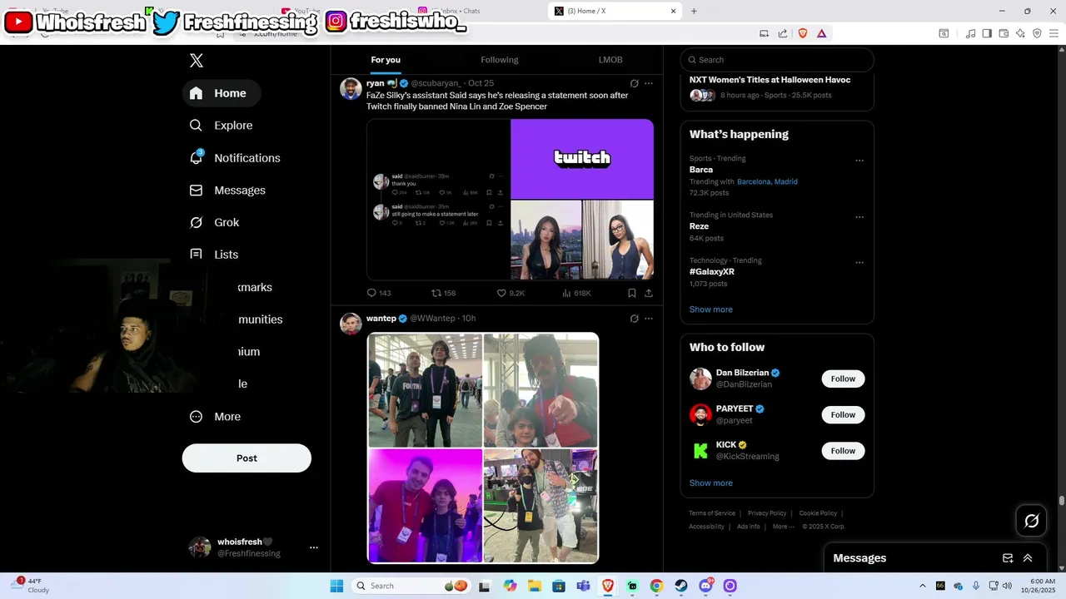Open more options for wantep's post
Viewport: 1066px width, 599px height.
point(649,319)
